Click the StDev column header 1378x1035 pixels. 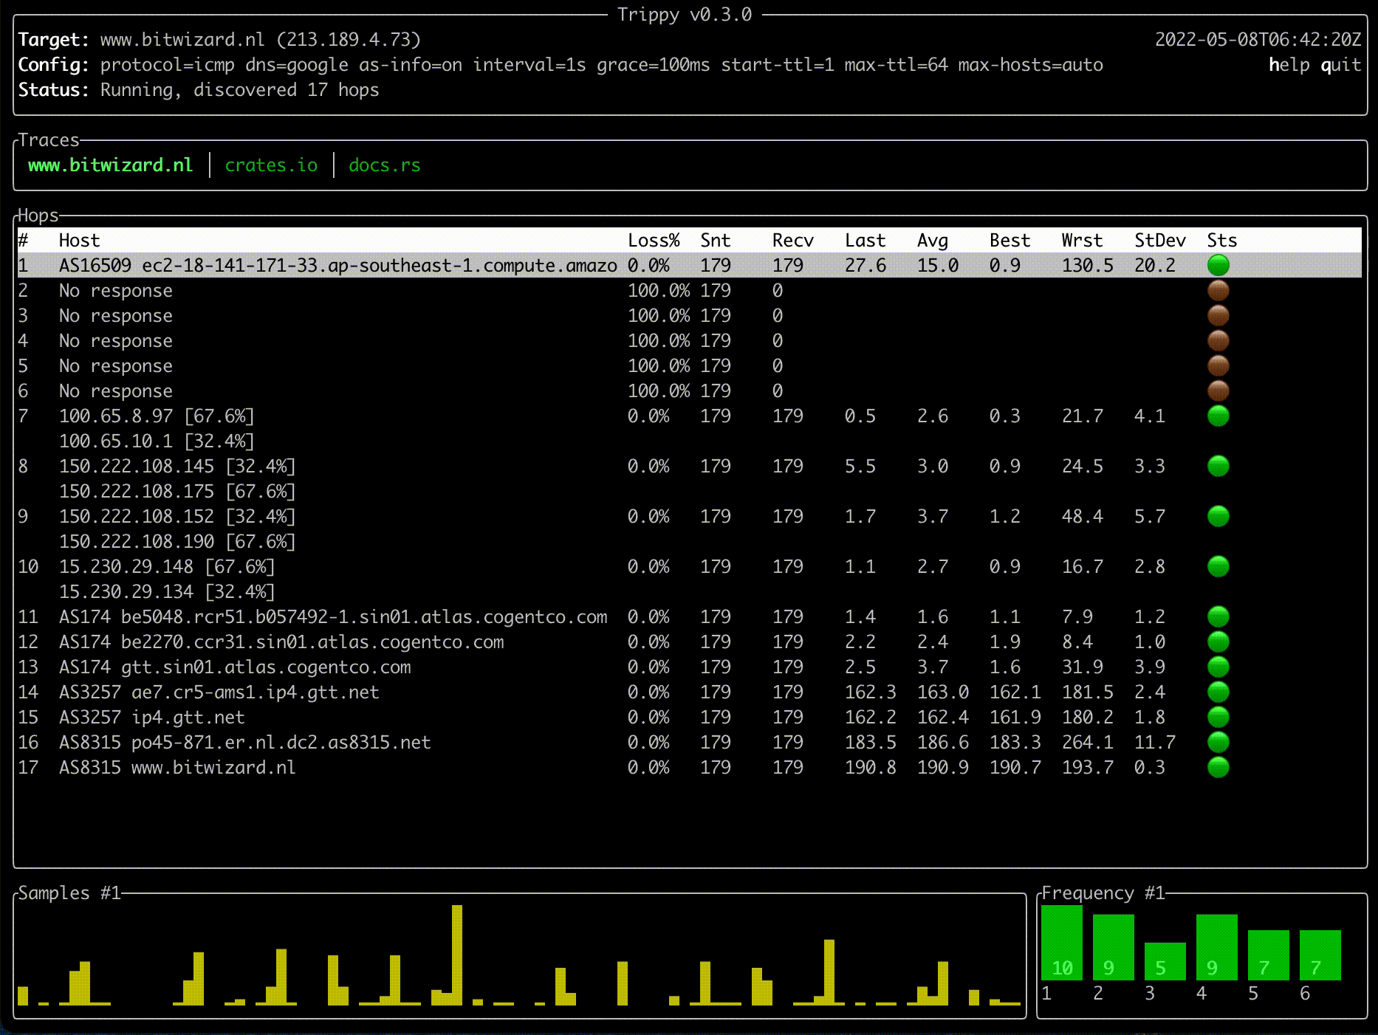pyautogui.click(x=1159, y=241)
